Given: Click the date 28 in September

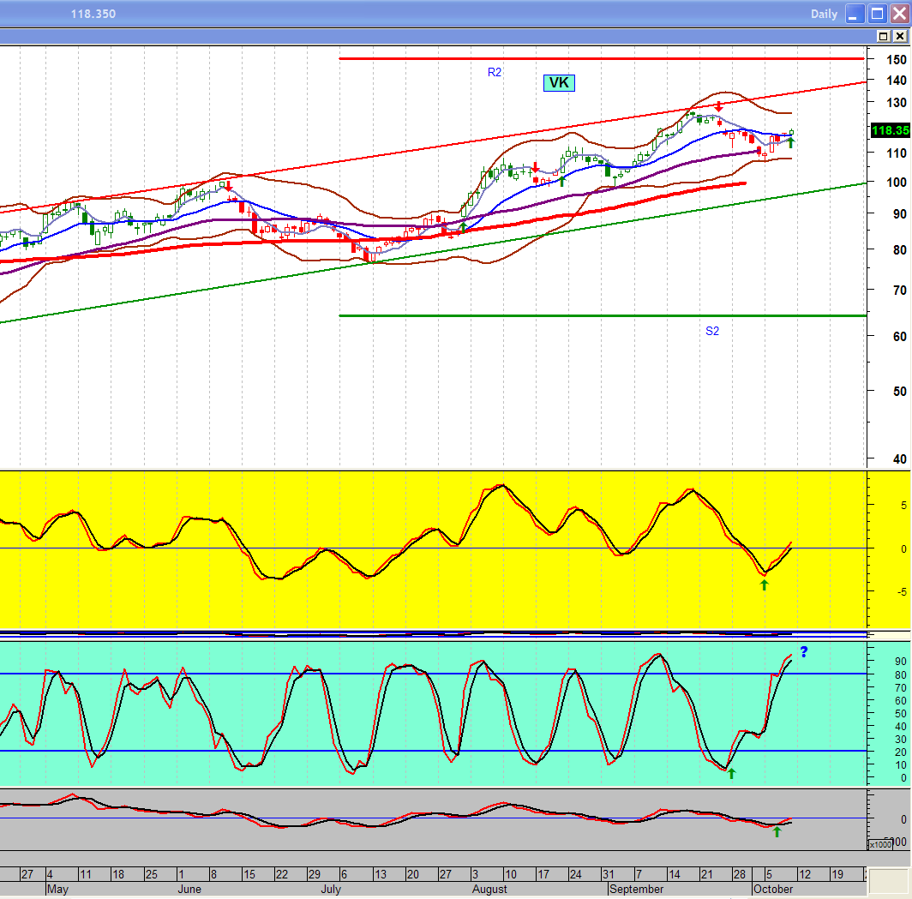Looking at the screenshot, I should (739, 874).
